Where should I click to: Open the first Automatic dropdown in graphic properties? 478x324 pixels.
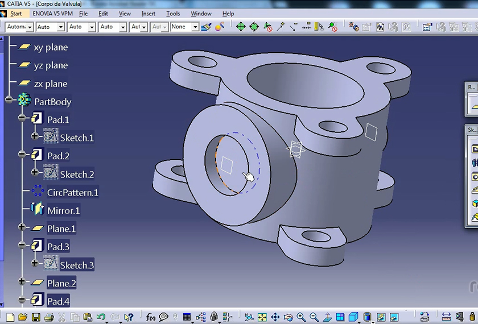coord(30,27)
